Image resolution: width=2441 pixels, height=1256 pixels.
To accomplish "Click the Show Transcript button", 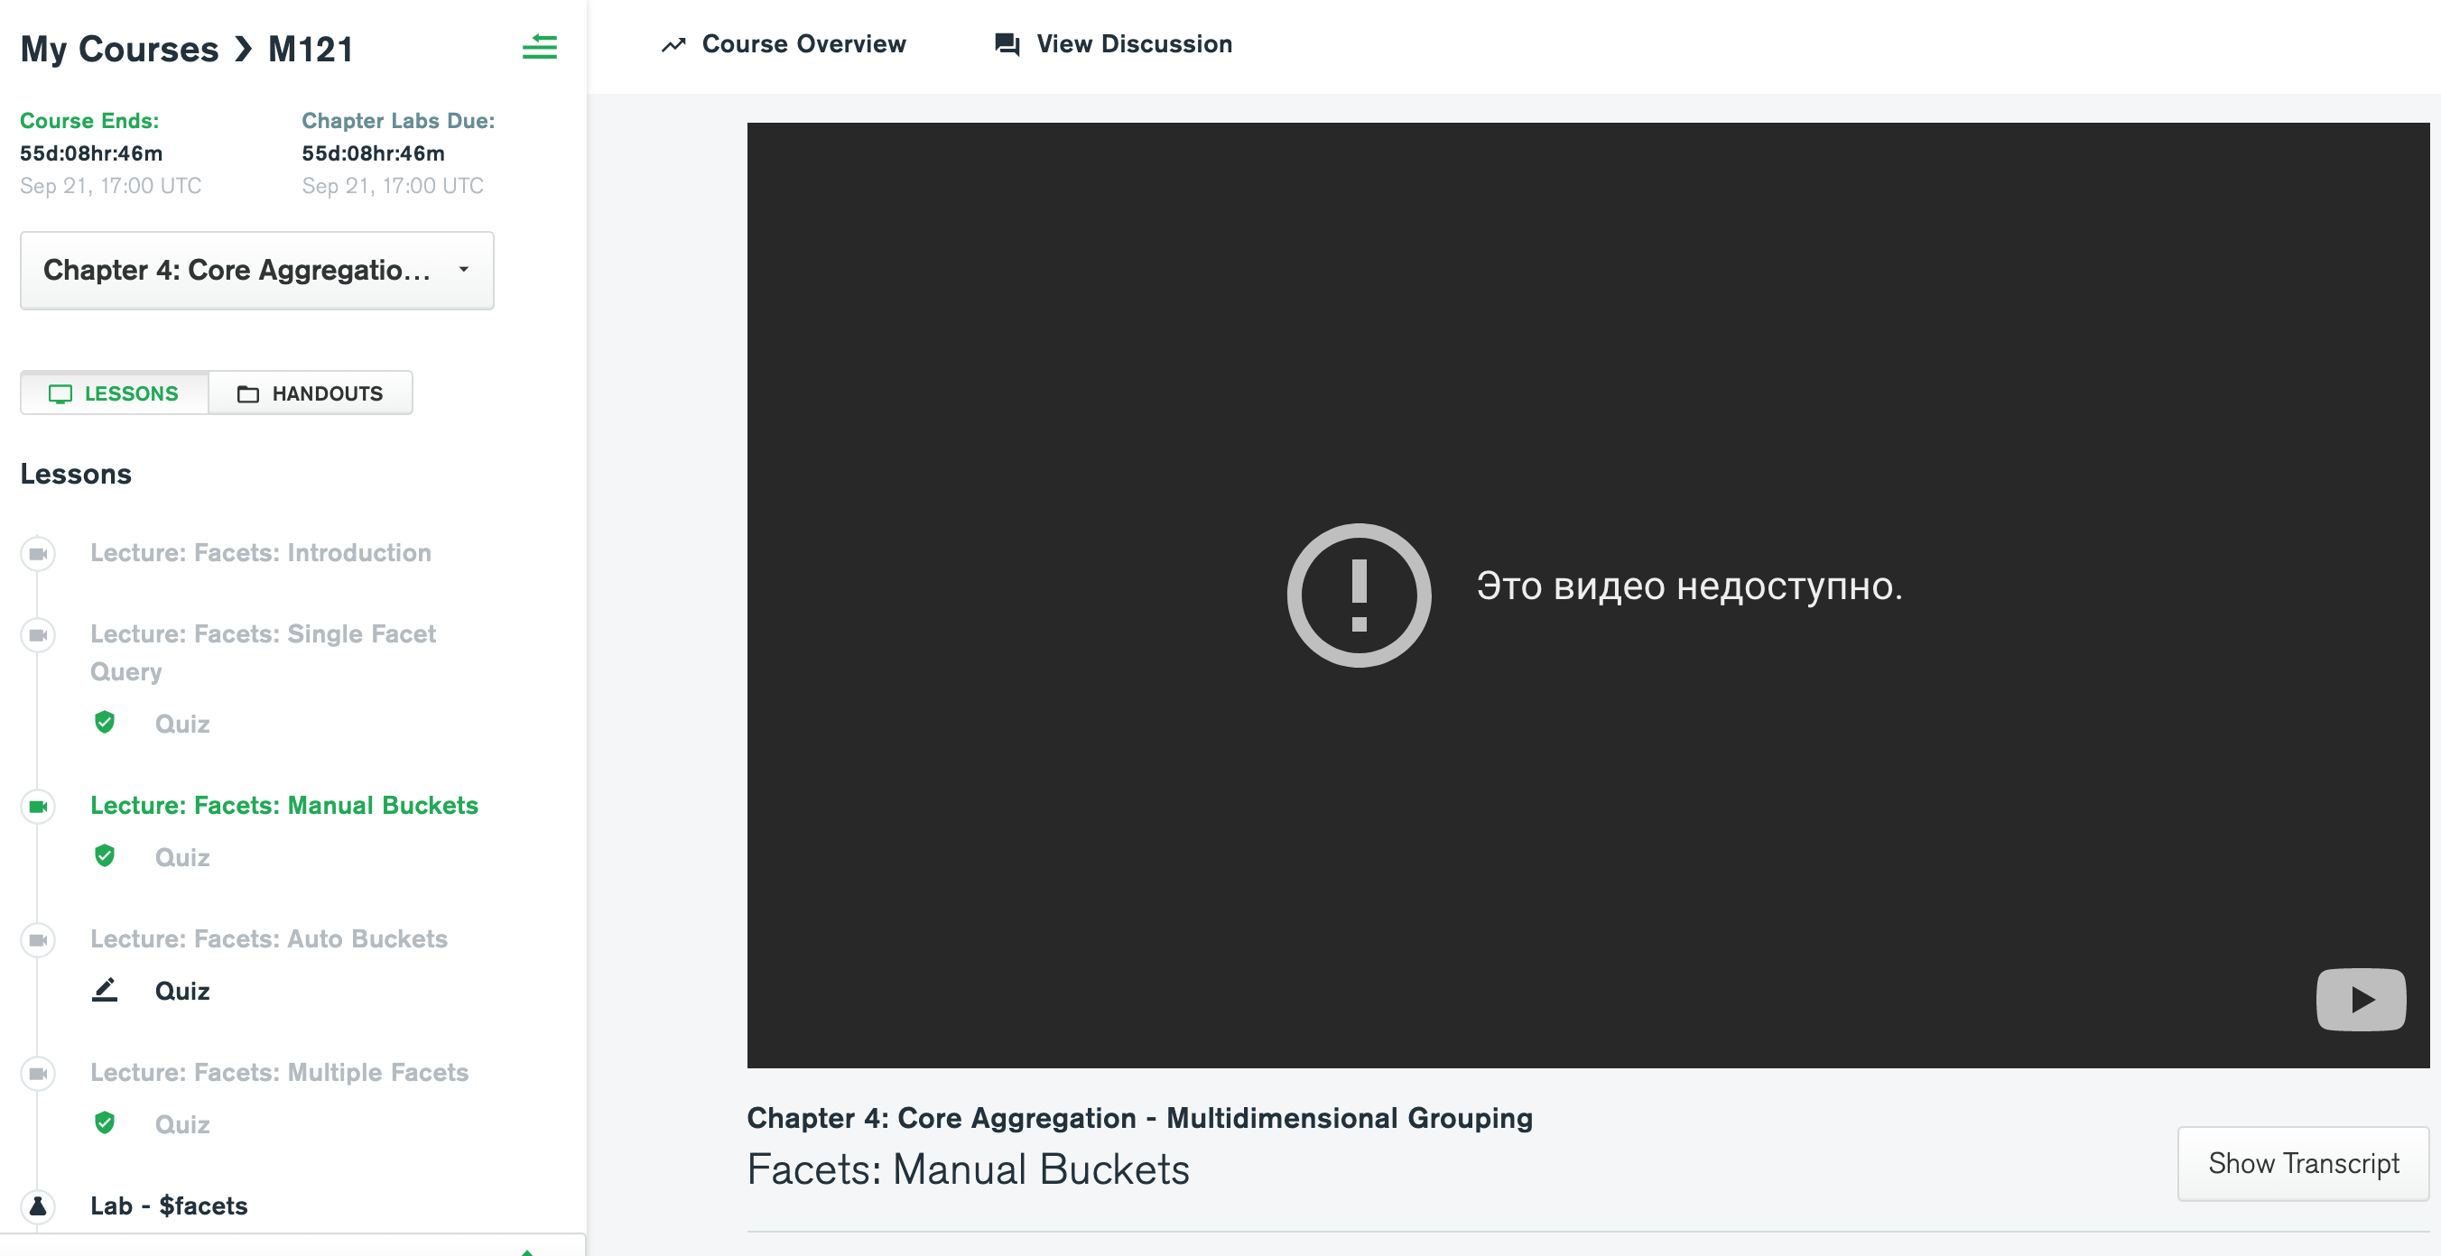I will 2303,1163.
